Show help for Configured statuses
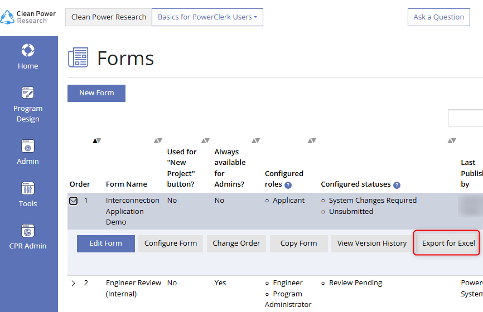 [397, 185]
